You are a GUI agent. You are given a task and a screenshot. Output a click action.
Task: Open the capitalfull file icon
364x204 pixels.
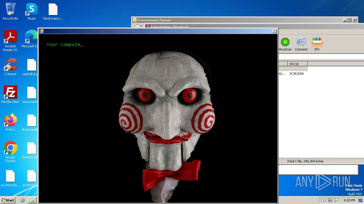point(31,67)
